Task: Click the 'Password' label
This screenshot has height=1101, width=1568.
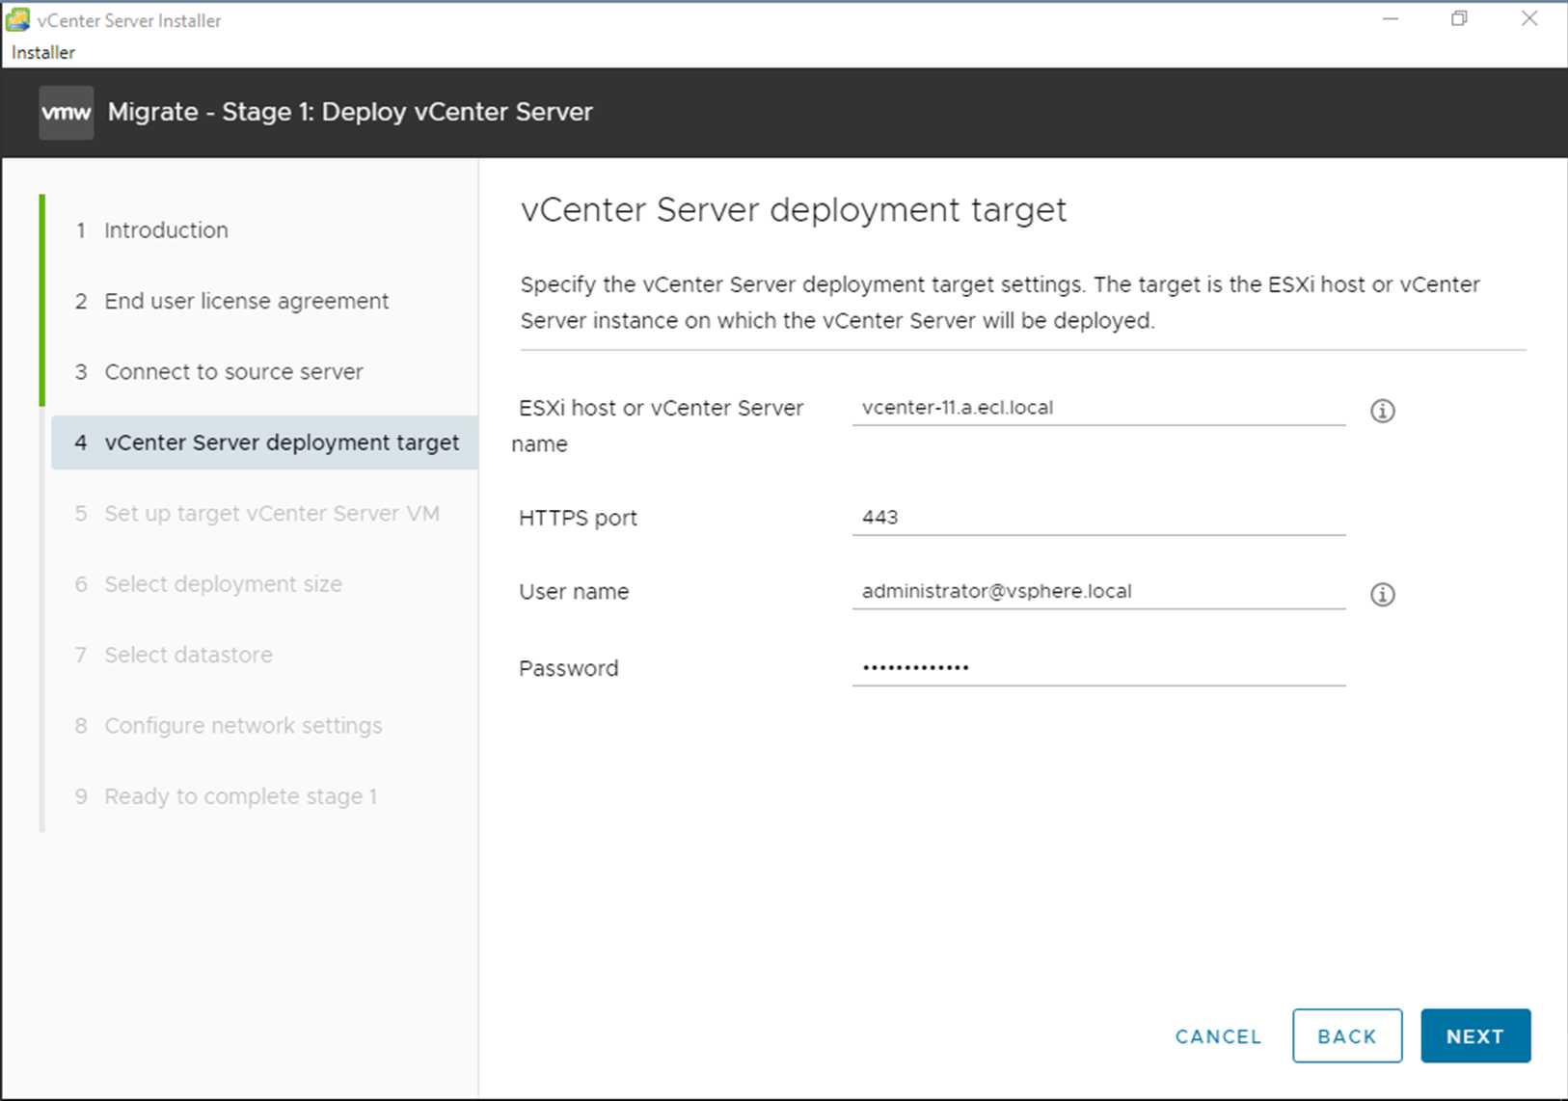Action: (568, 668)
